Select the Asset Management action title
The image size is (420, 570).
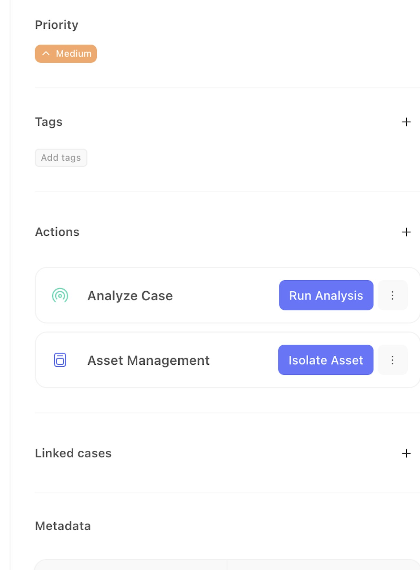point(149,360)
